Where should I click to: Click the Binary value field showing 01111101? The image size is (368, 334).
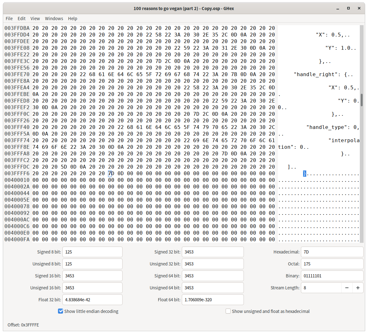[x=332, y=276]
